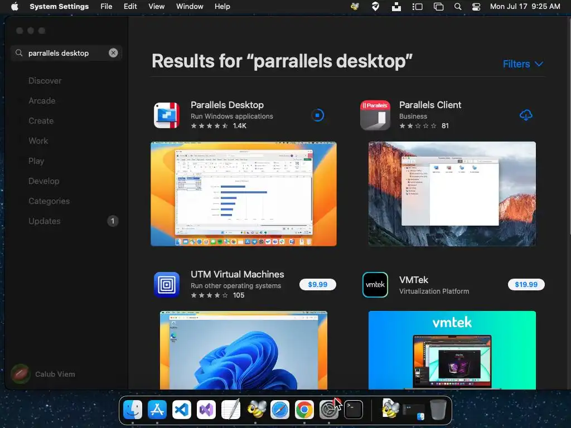Go to Create in the sidebar
Viewport: 571px width, 428px height.
pos(41,121)
